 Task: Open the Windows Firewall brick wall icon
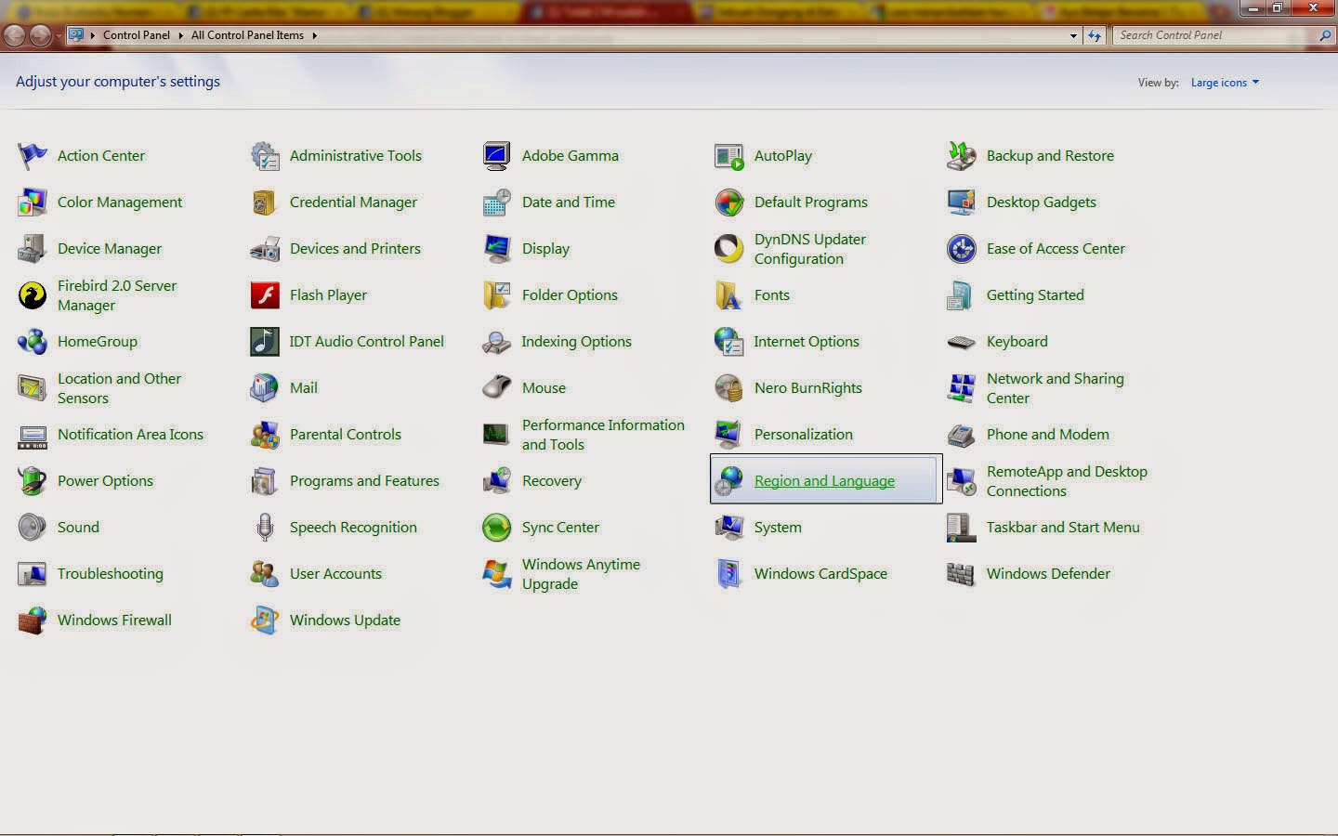coord(33,620)
